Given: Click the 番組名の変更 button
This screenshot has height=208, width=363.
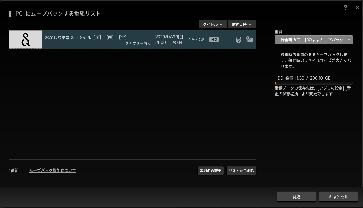Looking at the screenshot, I should [210, 171].
